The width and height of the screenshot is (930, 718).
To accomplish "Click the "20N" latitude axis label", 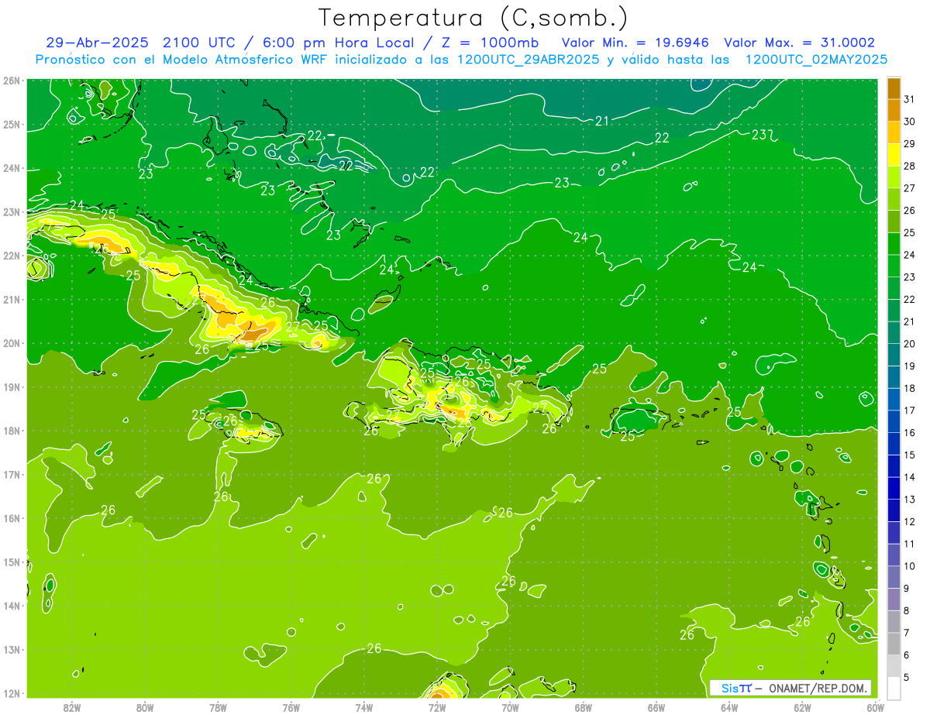I will [x=11, y=343].
